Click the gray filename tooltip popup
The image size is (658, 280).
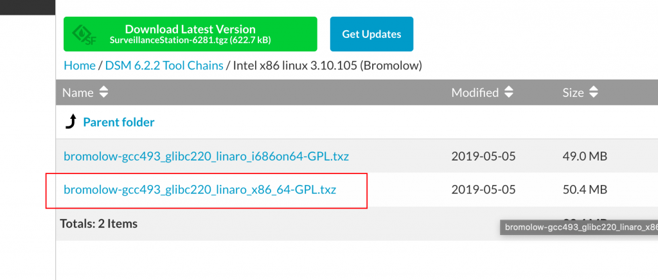coord(579,227)
